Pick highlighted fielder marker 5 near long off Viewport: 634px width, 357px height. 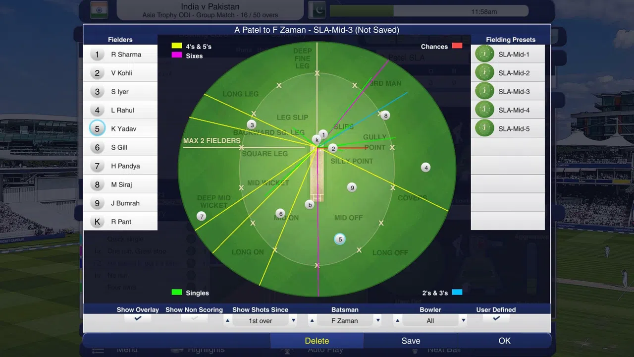pos(339,239)
